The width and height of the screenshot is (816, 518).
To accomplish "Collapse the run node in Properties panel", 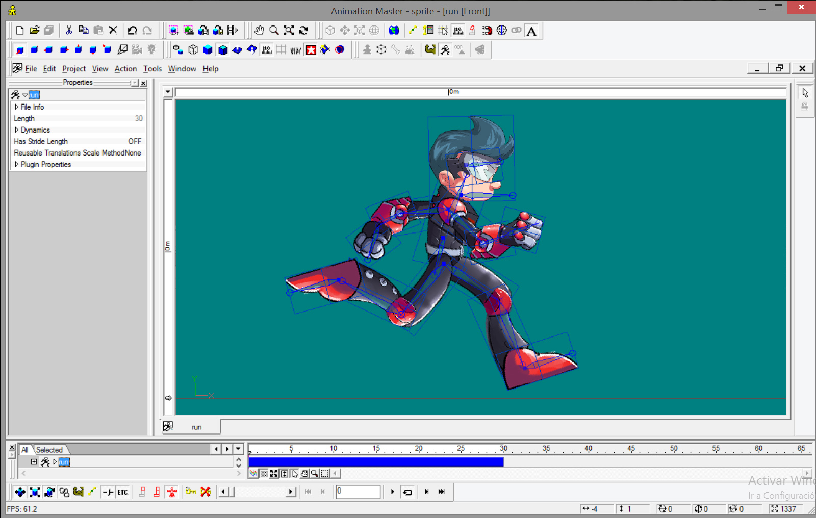I will coord(24,95).
